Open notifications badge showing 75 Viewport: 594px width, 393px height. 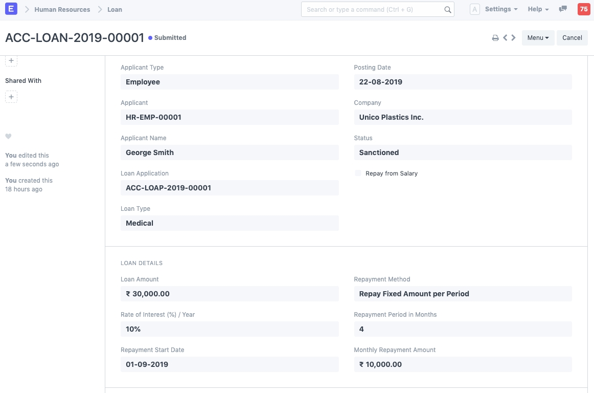(x=583, y=9)
